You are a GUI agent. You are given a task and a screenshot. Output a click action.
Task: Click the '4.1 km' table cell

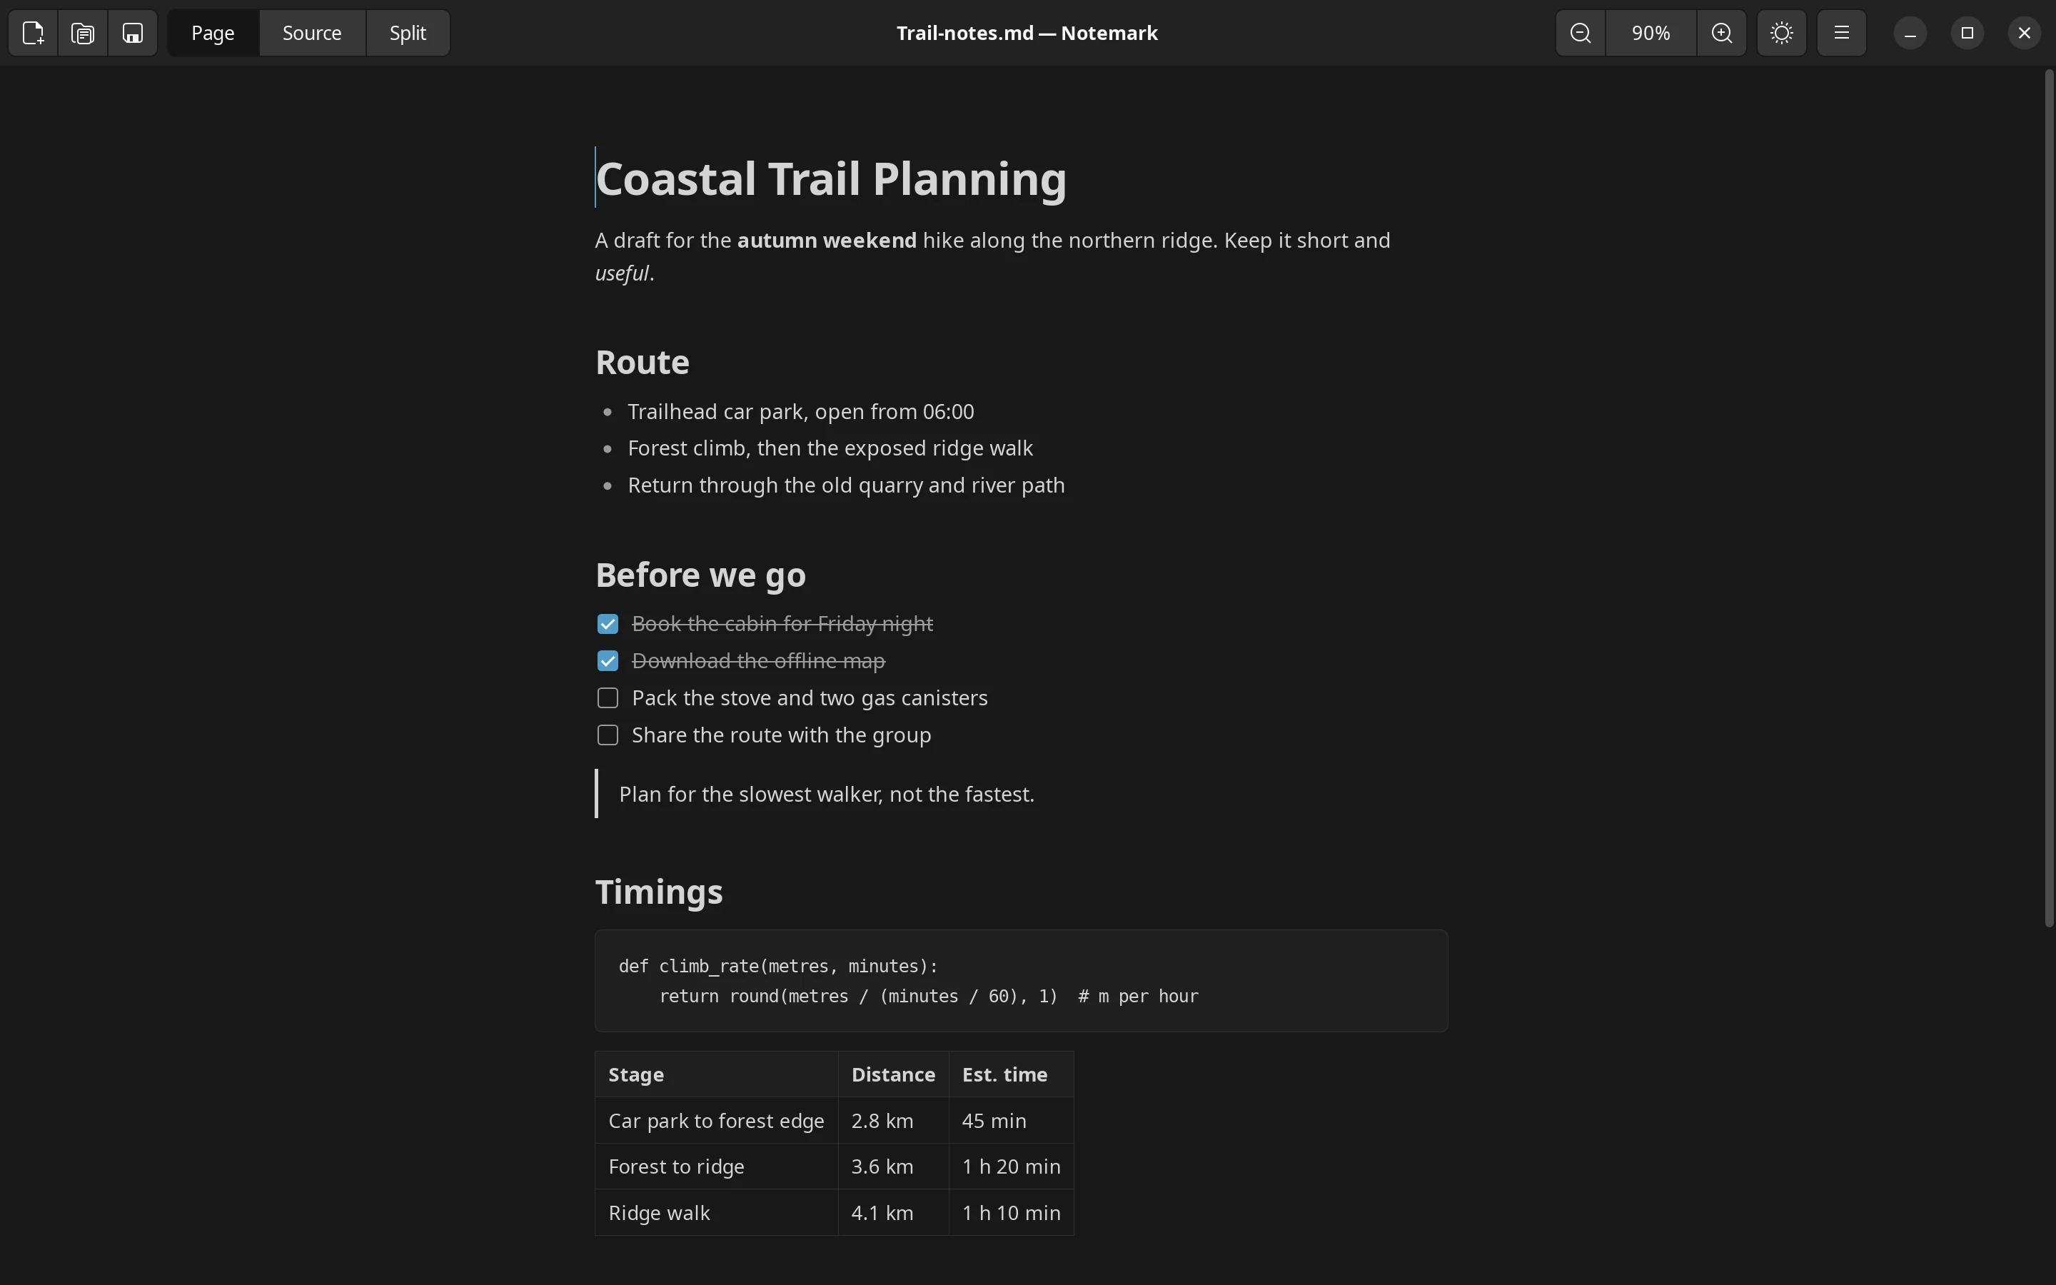pyautogui.click(x=893, y=1213)
